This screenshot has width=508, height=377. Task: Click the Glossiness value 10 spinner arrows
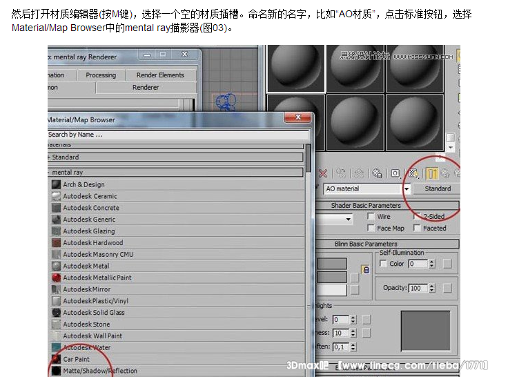(353, 333)
